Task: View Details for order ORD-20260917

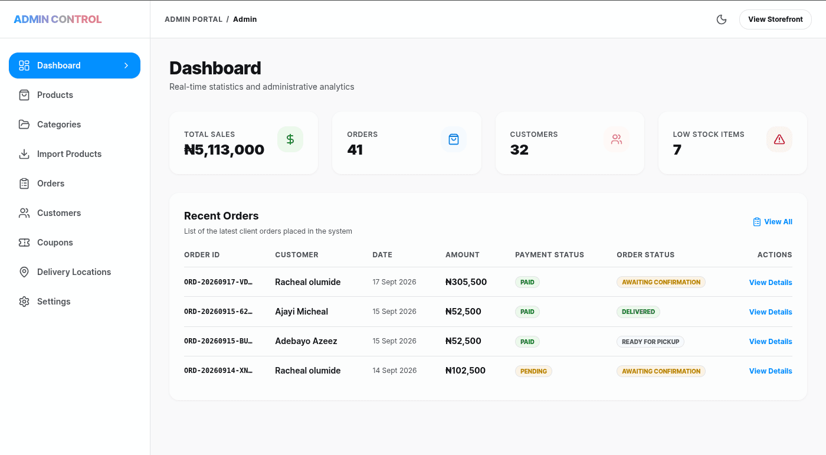Action: tap(771, 283)
